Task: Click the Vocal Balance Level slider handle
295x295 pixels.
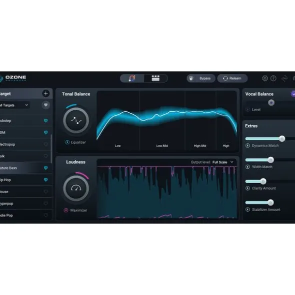Action: 271,103
